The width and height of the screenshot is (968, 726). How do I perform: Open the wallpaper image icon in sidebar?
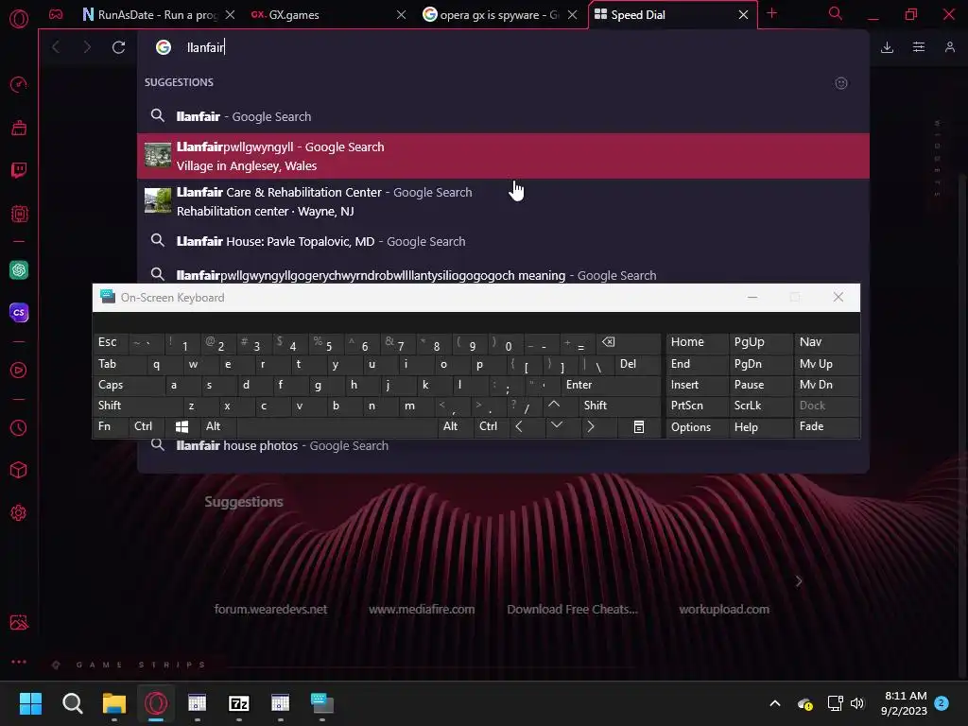coord(19,622)
